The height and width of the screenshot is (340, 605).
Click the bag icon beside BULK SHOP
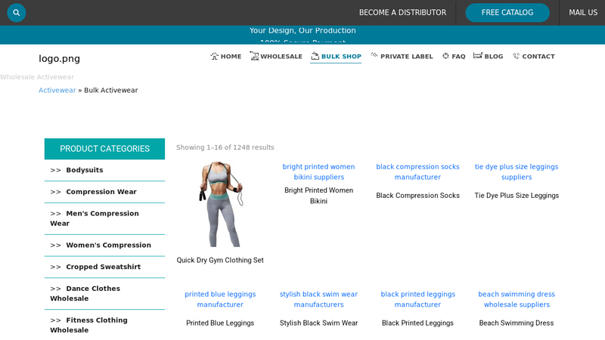[x=315, y=56]
